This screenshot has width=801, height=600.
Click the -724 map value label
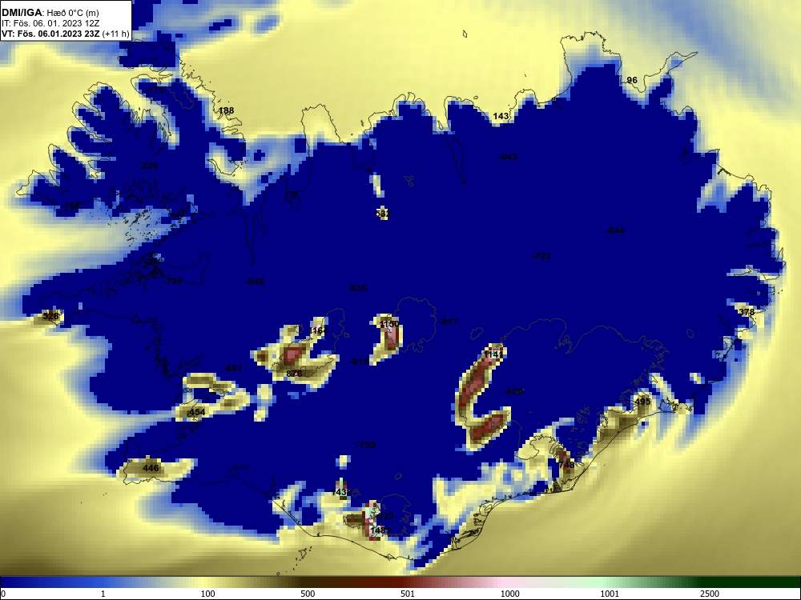pos(173,281)
